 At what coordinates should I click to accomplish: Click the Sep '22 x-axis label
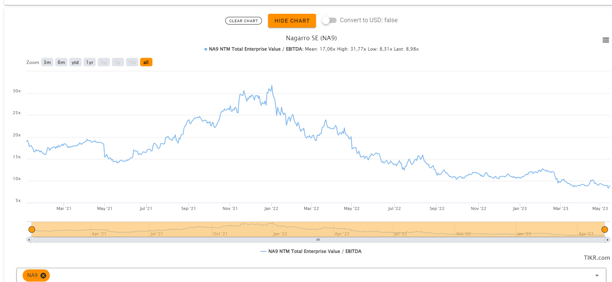click(437, 208)
